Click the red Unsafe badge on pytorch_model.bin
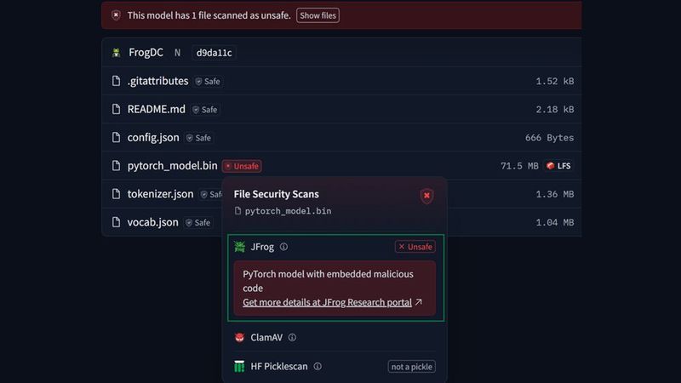This screenshot has width=681, height=383. click(x=242, y=166)
